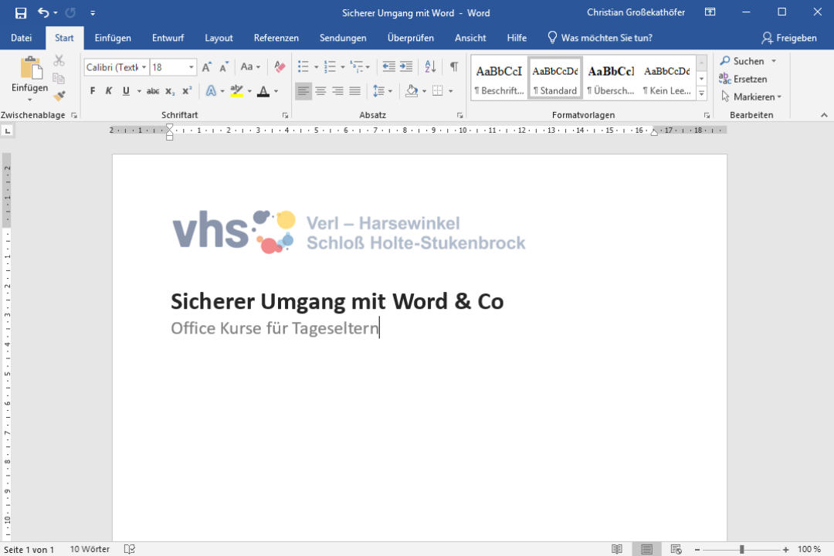The image size is (834, 556).
Task: Clear all formatting with the eraser icon
Action: point(280,67)
